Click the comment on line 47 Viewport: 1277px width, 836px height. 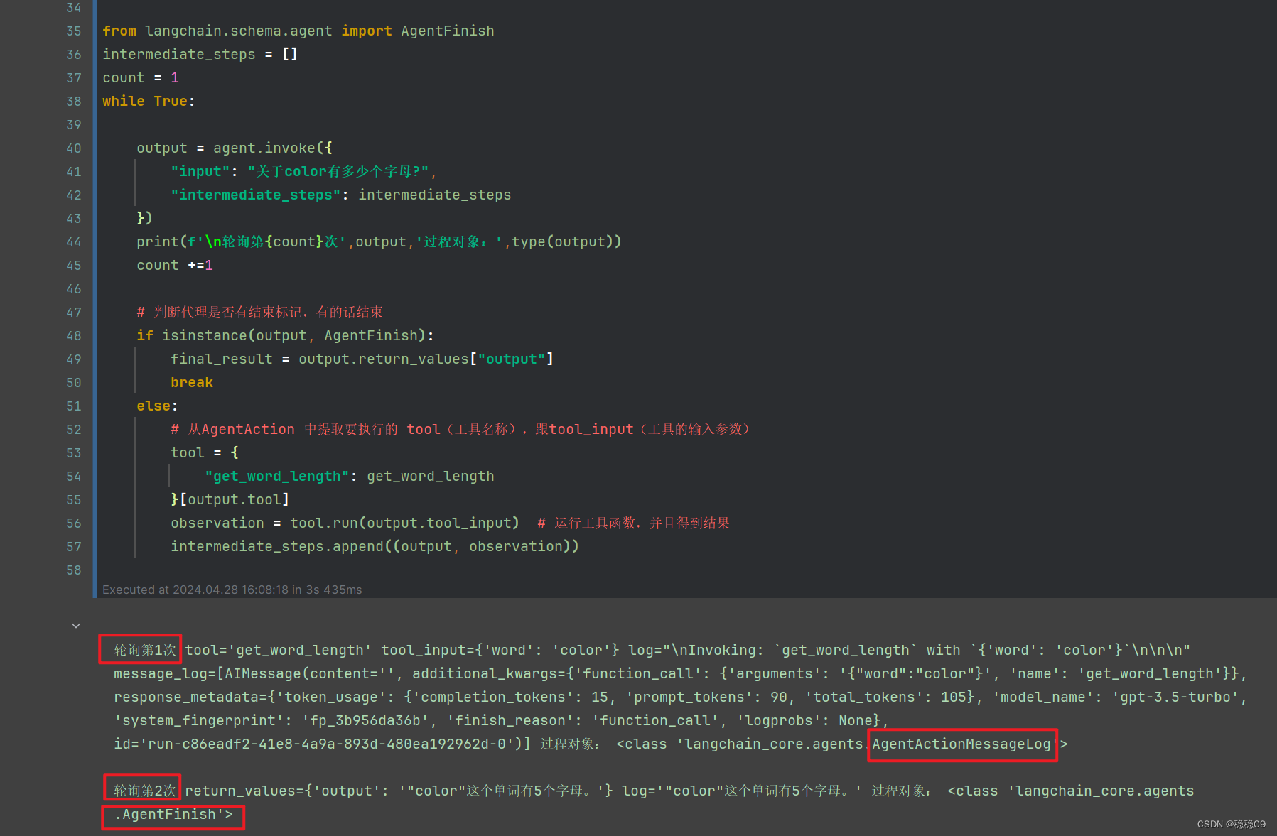(x=260, y=313)
